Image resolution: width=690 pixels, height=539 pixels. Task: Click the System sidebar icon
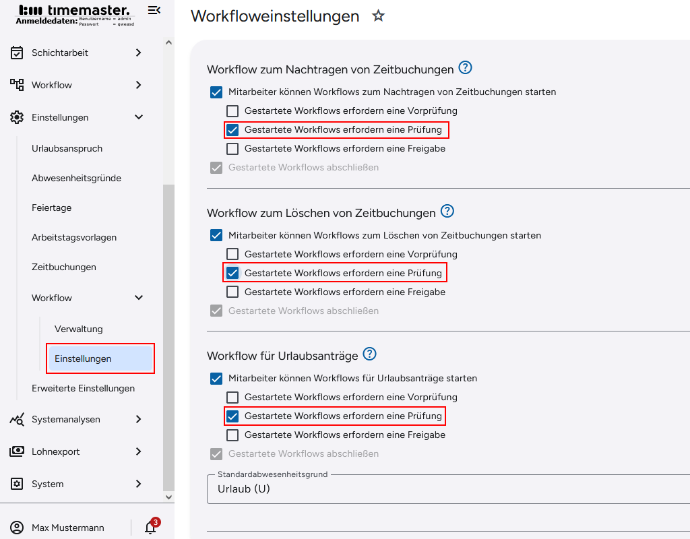[x=17, y=484]
